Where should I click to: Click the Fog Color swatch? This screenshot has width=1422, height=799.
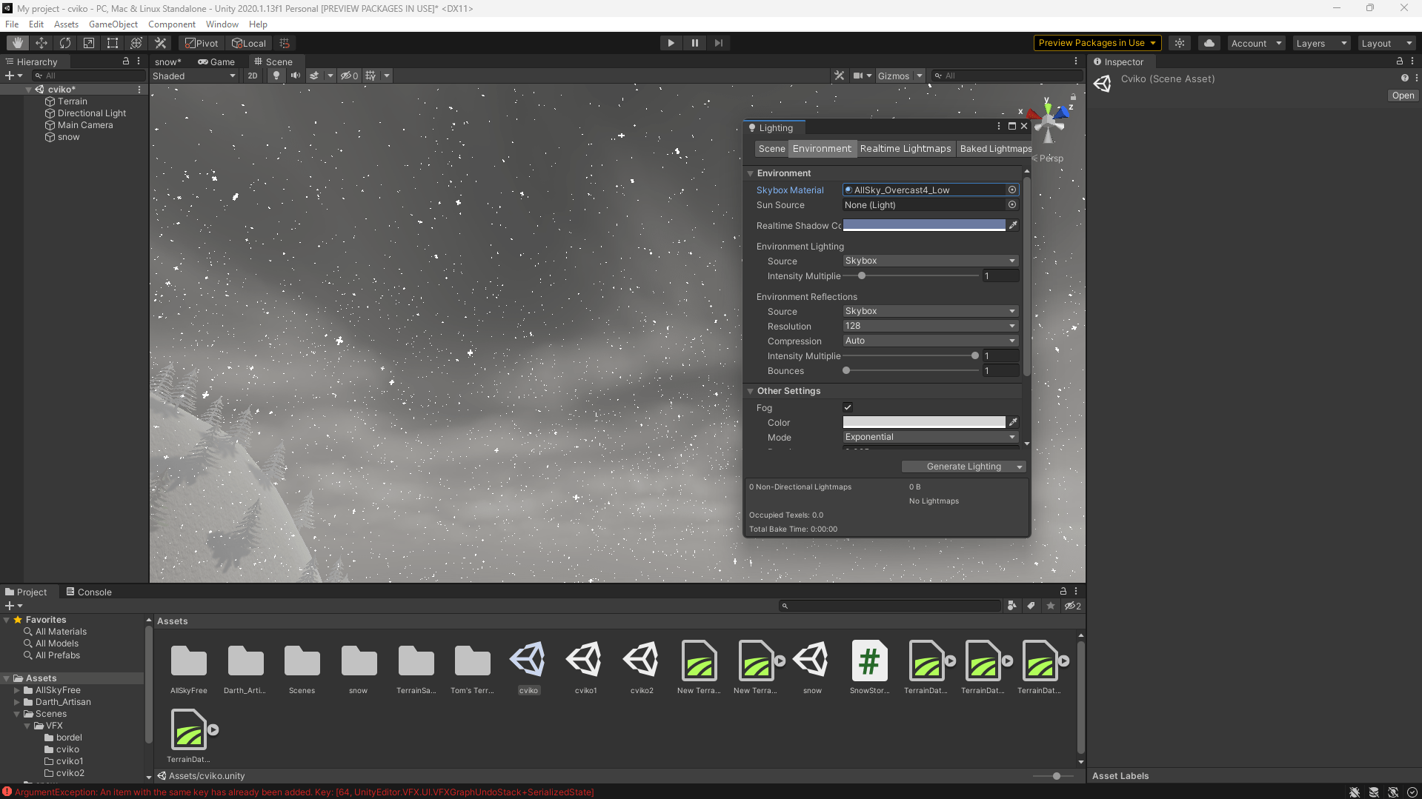point(924,422)
